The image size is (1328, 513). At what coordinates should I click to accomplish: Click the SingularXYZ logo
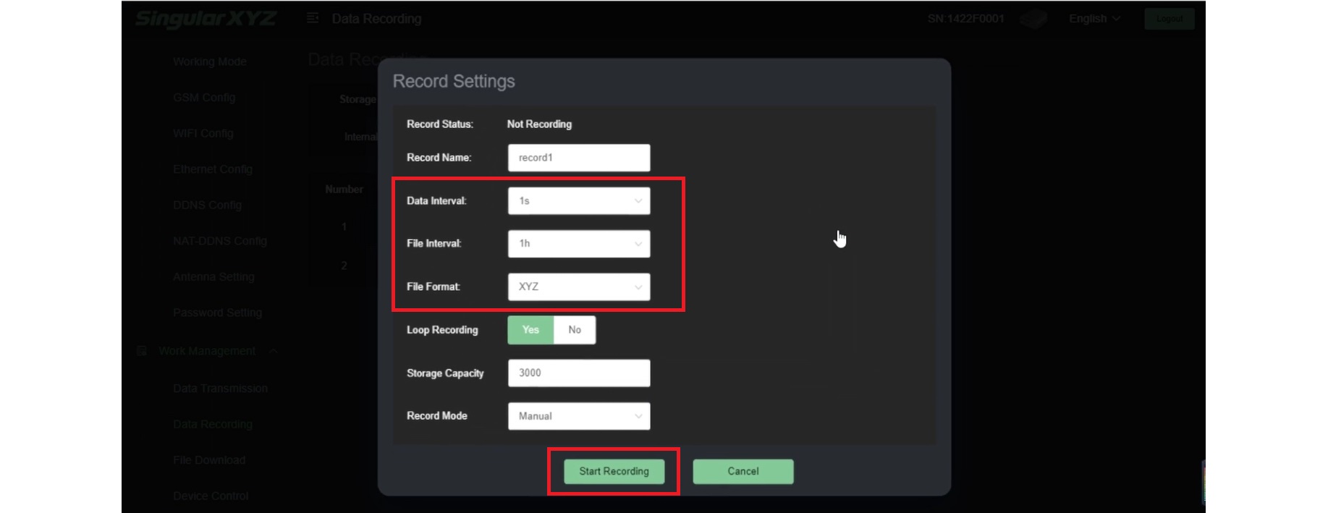pos(206,19)
